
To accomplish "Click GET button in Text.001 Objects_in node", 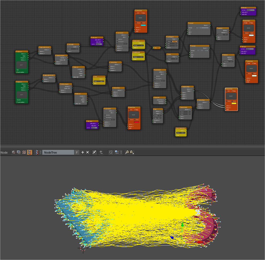I will click(x=22, y=95).
